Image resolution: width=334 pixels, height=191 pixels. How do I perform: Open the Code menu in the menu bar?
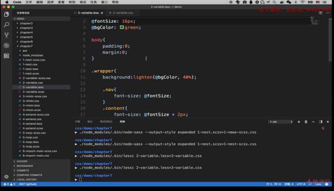(17, 2)
